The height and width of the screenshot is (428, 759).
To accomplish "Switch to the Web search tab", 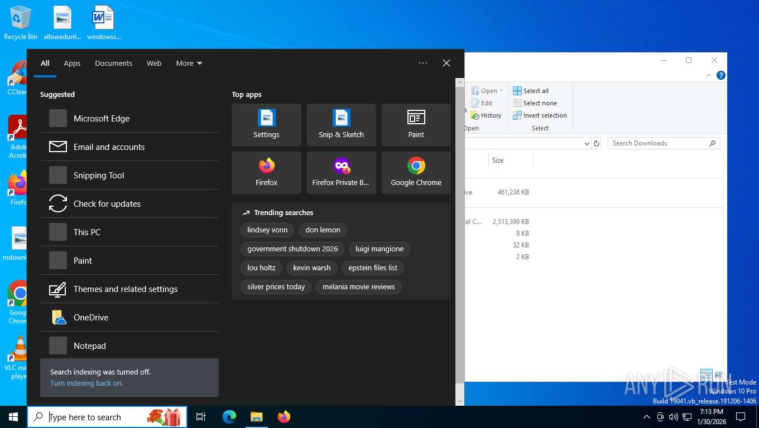I will tap(154, 63).
